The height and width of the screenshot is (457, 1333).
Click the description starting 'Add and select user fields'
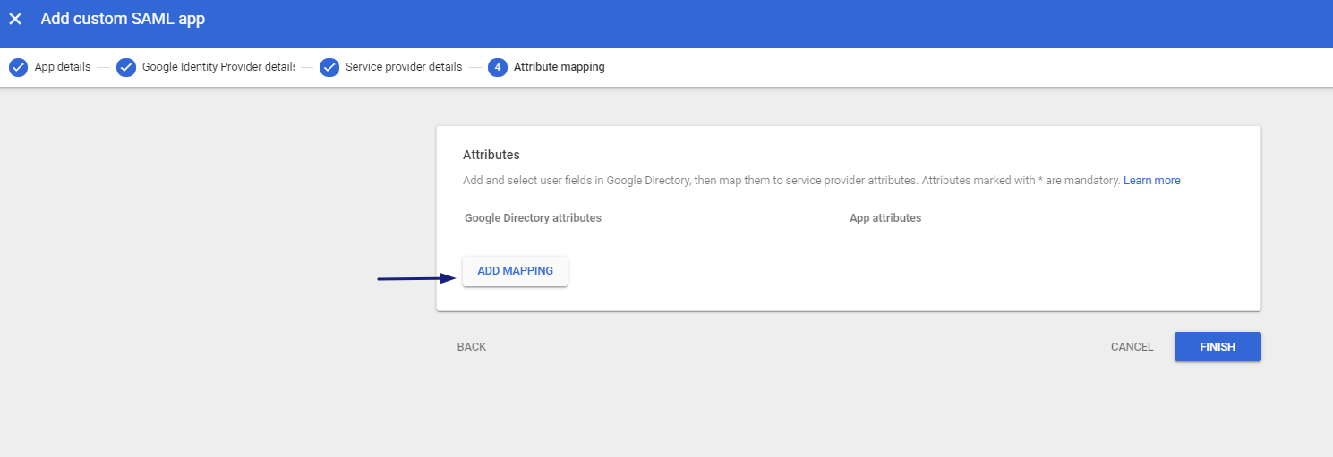(791, 181)
